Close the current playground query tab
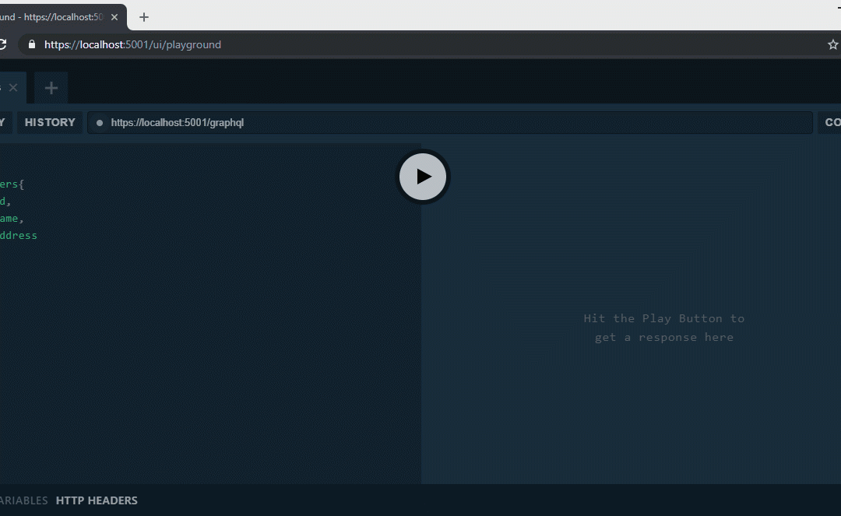This screenshot has height=516, width=841. point(13,88)
